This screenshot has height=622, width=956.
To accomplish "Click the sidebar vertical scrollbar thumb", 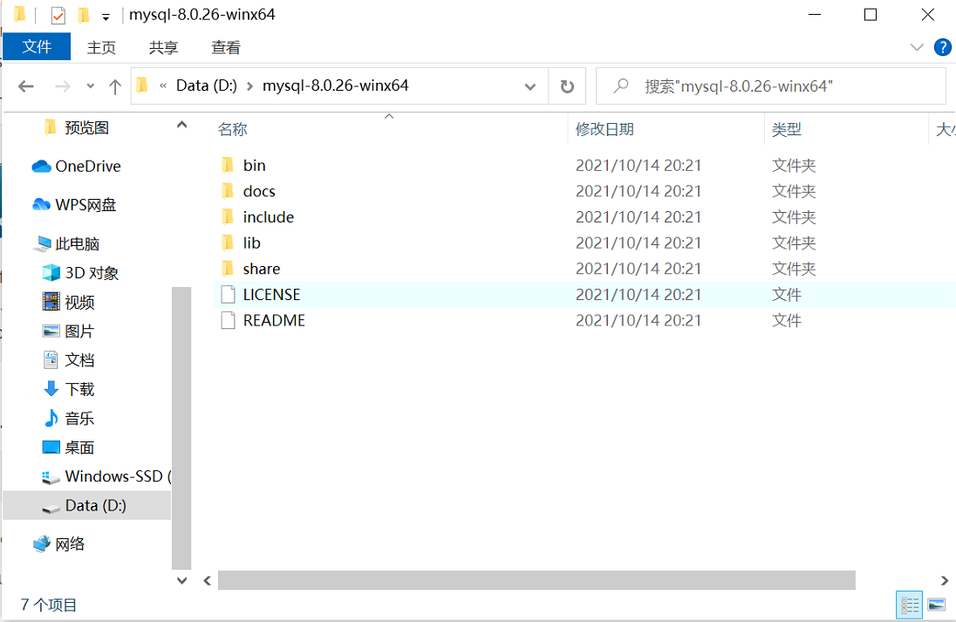I will 181,427.
